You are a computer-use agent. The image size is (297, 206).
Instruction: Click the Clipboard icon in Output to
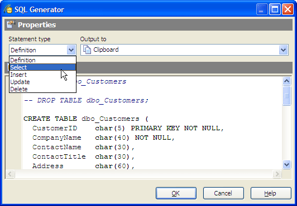pyautogui.click(x=87, y=50)
